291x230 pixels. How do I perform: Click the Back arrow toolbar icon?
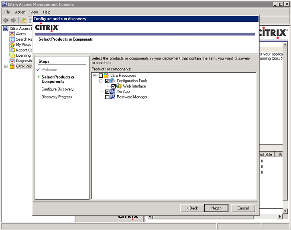point(6,20)
